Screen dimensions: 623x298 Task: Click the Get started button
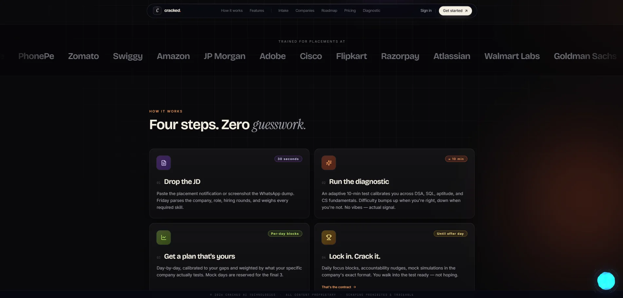(455, 10)
